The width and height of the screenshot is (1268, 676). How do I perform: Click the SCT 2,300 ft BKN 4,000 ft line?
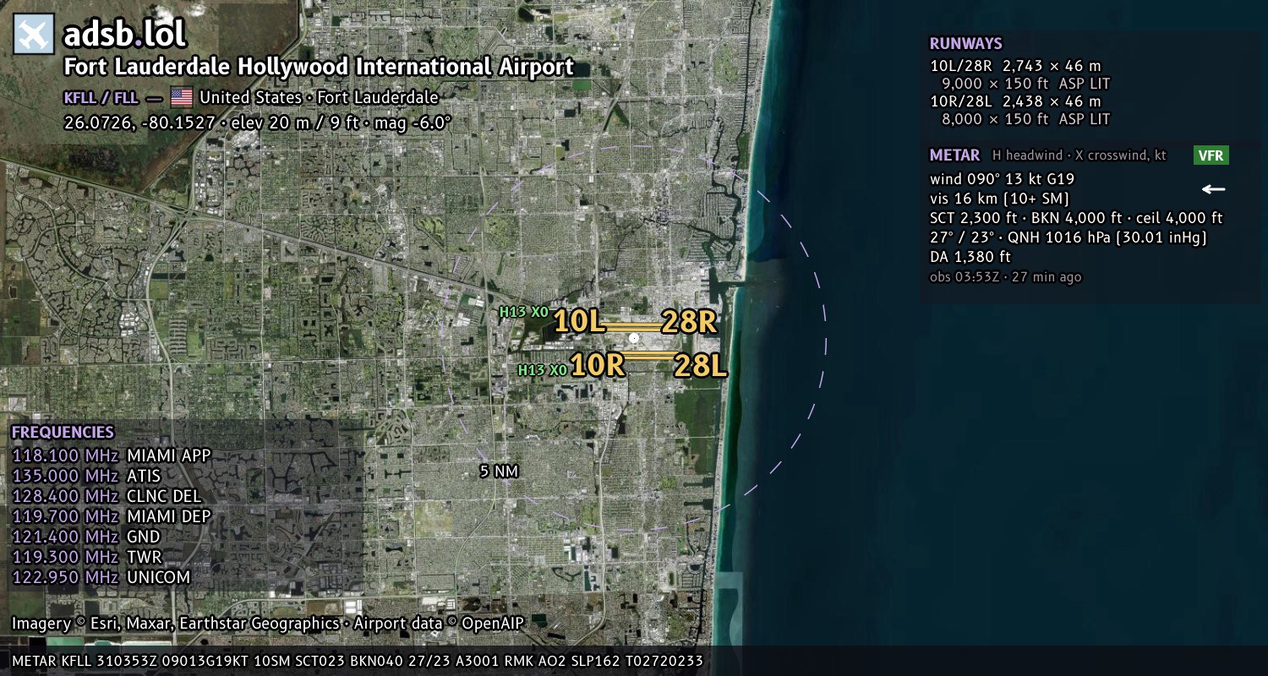pyautogui.click(x=1076, y=218)
